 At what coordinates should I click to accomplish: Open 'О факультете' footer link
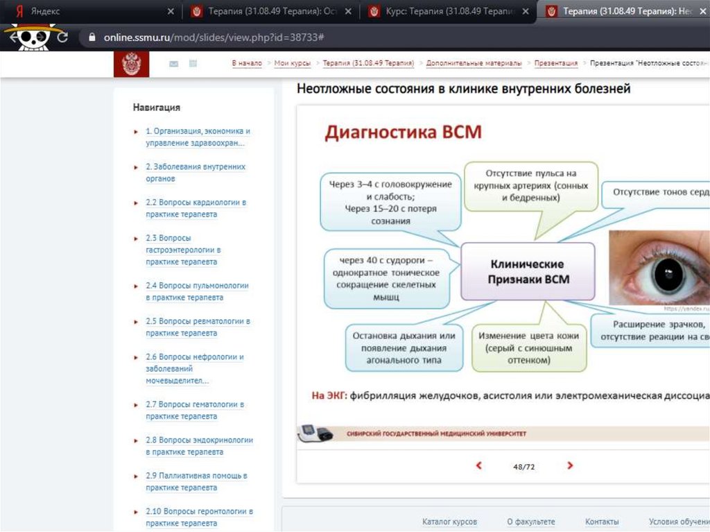coord(530,522)
